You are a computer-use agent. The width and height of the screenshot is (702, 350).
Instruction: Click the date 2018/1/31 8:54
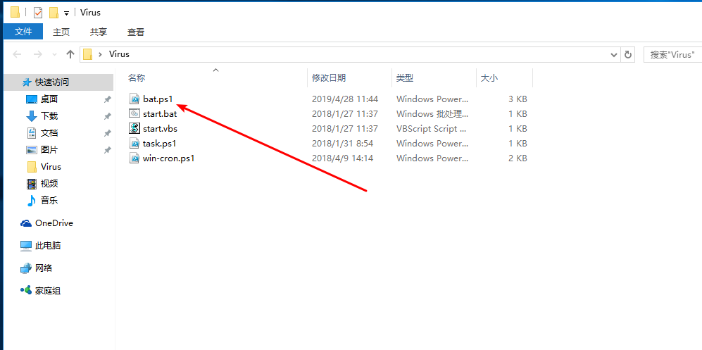(x=342, y=143)
